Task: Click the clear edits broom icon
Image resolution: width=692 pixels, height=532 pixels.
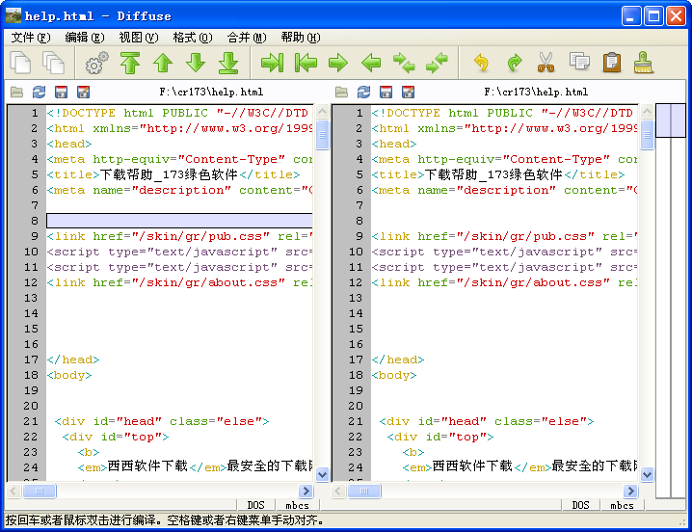Action: point(644,64)
